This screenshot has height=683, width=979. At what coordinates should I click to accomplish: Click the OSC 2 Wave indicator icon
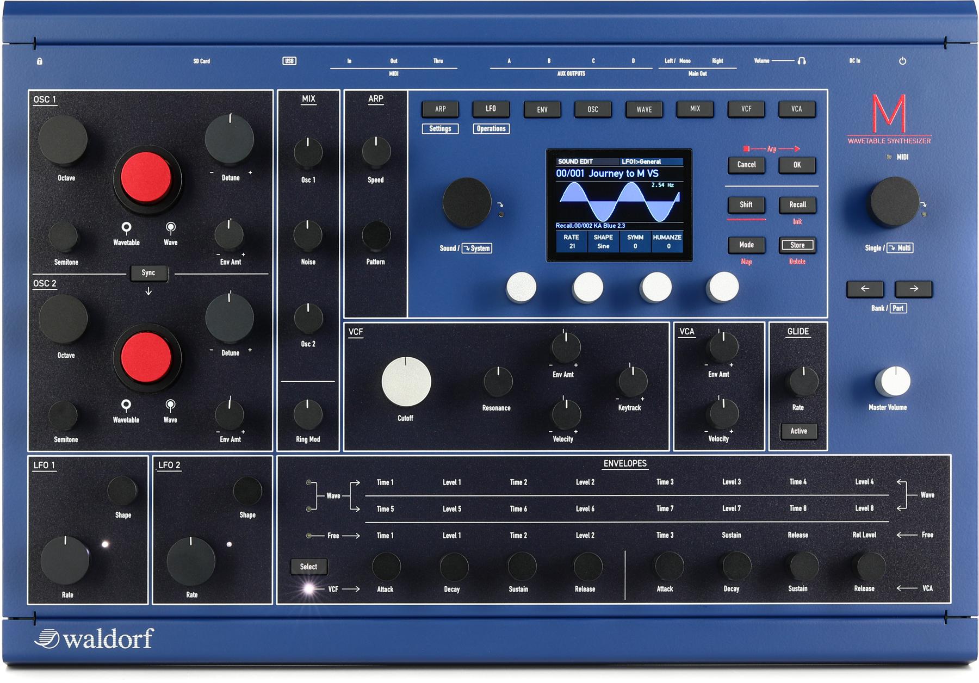coord(170,405)
